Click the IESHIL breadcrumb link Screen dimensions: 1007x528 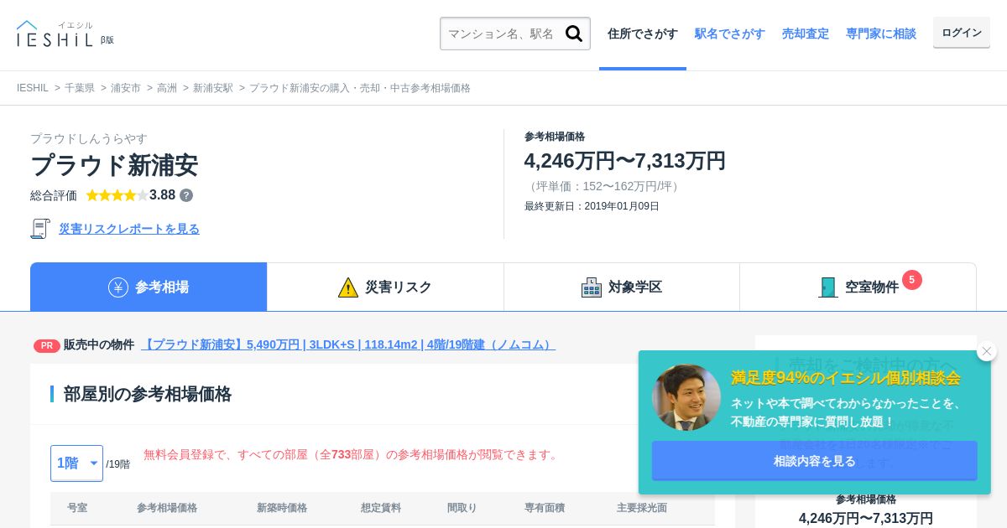[x=33, y=88]
